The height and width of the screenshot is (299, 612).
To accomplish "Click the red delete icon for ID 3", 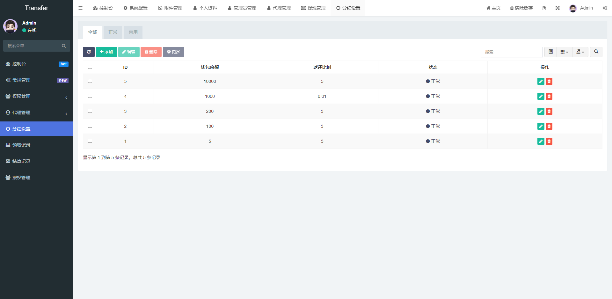I will (549, 111).
